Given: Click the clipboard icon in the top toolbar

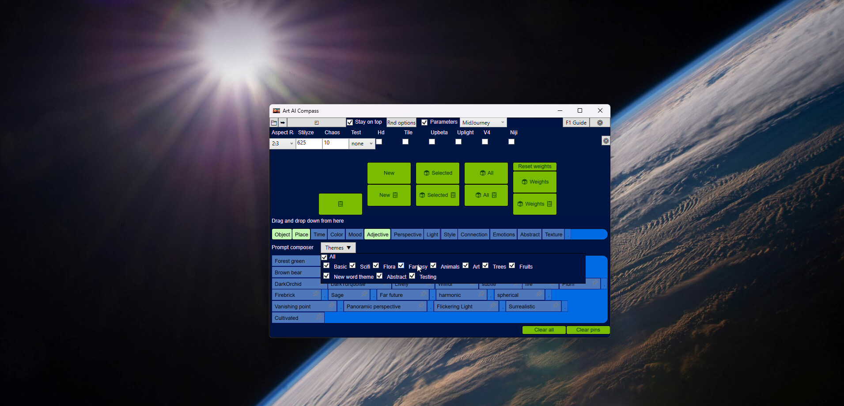Looking at the screenshot, I should pos(316,122).
